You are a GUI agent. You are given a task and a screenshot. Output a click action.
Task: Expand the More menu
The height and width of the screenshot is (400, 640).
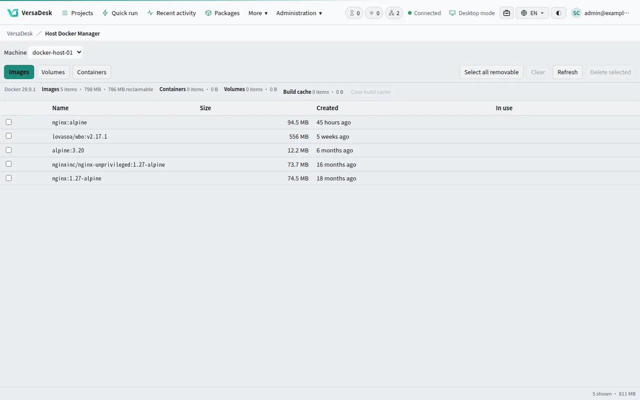pos(258,13)
